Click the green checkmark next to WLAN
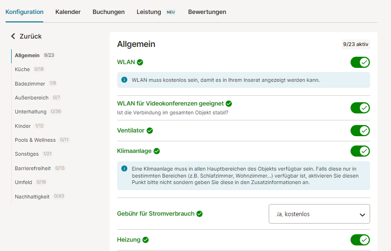The image size is (391, 251). click(x=140, y=62)
